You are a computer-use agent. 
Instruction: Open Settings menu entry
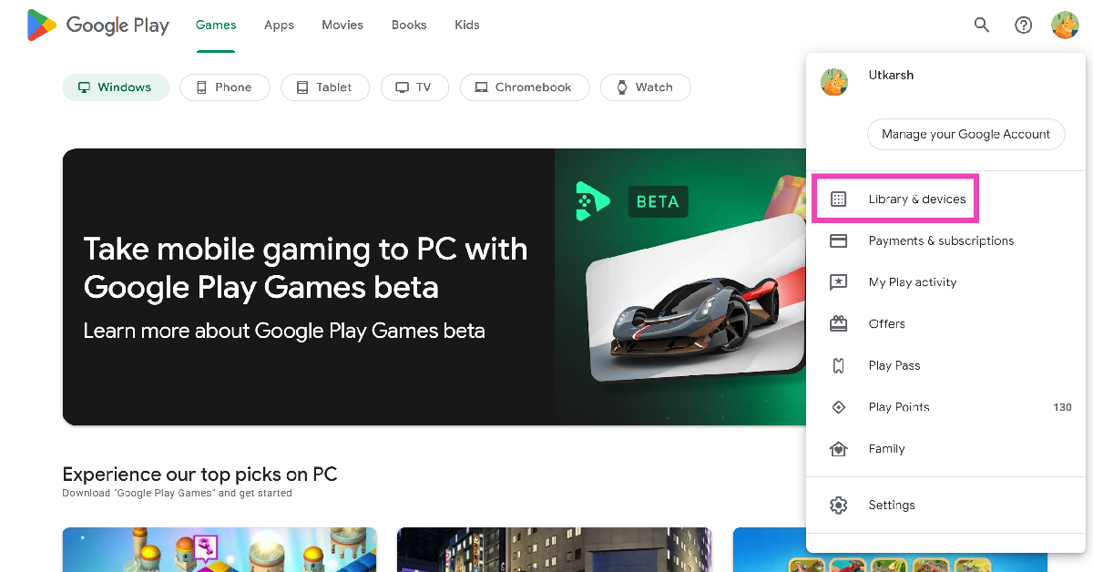click(x=945, y=505)
